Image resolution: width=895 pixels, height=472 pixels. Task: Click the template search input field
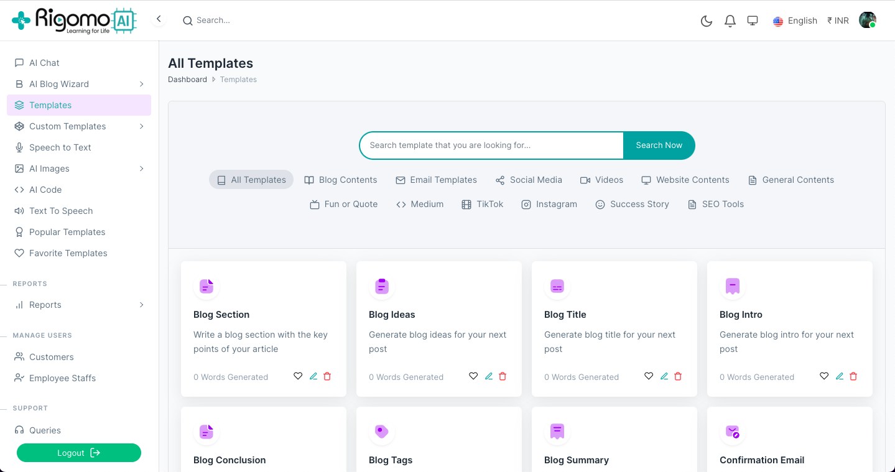491,146
